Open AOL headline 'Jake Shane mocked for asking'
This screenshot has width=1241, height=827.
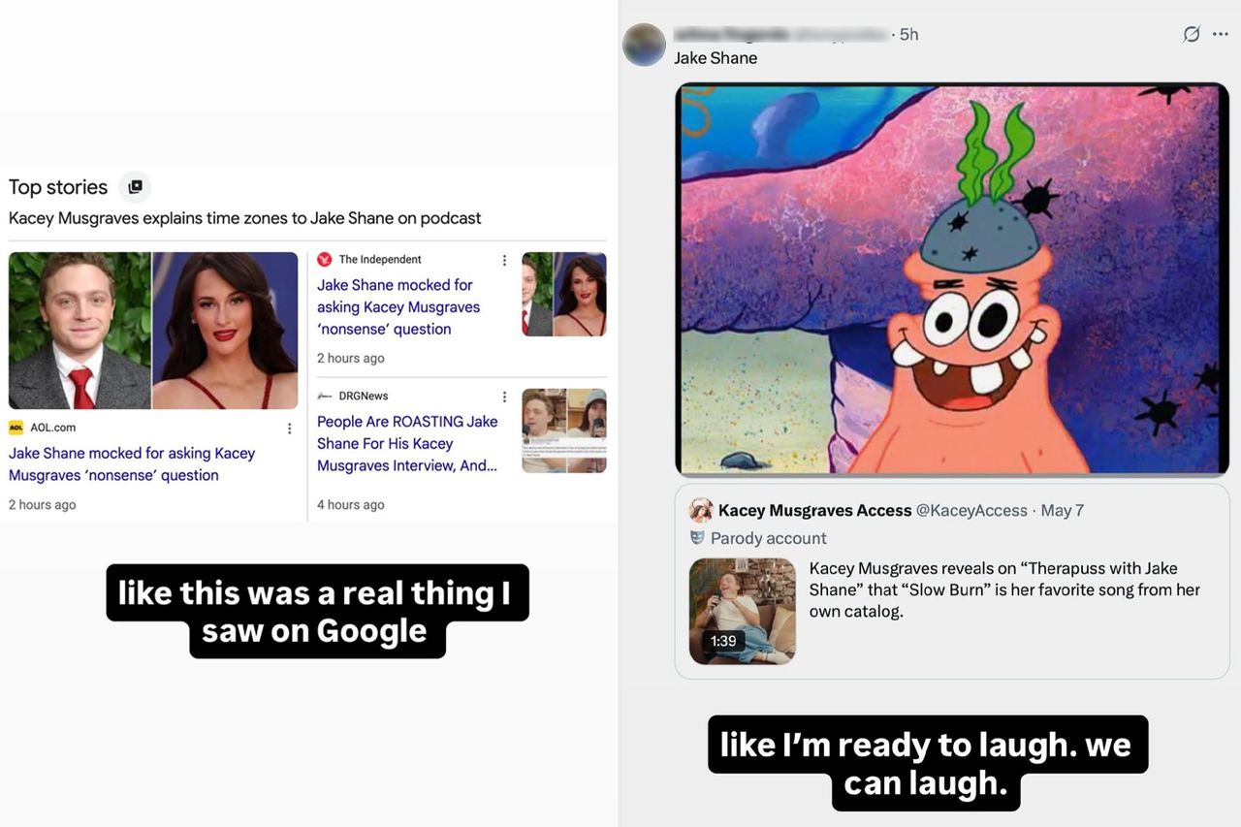[132, 464]
